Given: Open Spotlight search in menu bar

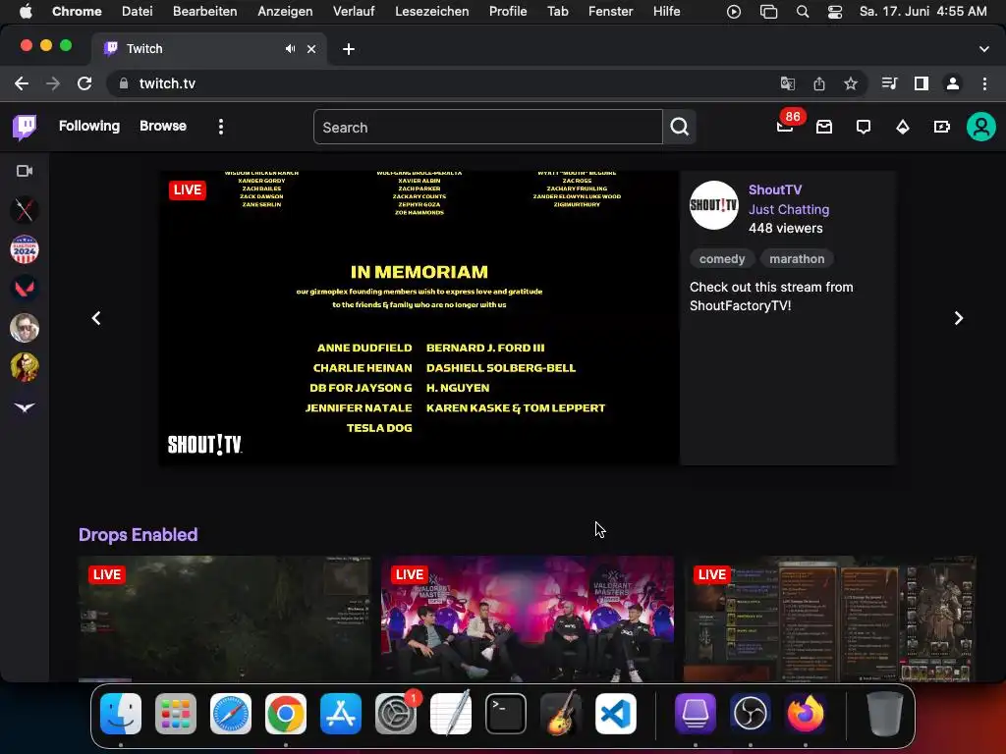Looking at the screenshot, I should click(802, 12).
